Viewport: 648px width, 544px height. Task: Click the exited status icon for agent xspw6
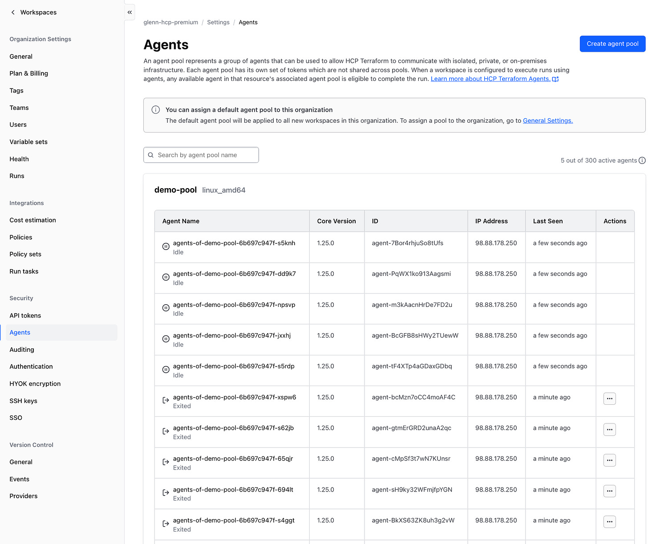(166, 400)
